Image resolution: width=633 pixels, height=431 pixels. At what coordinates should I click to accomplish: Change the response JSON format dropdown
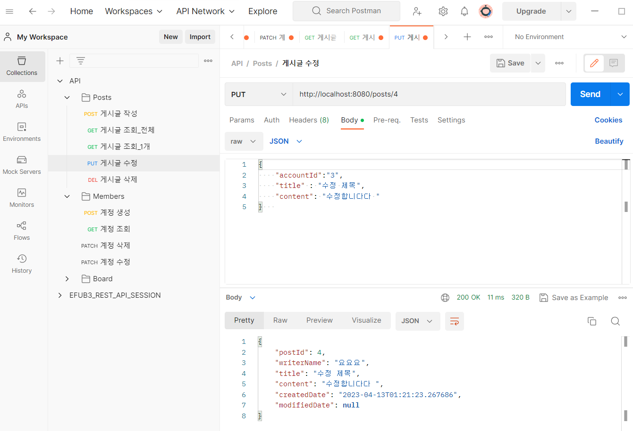click(417, 321)
